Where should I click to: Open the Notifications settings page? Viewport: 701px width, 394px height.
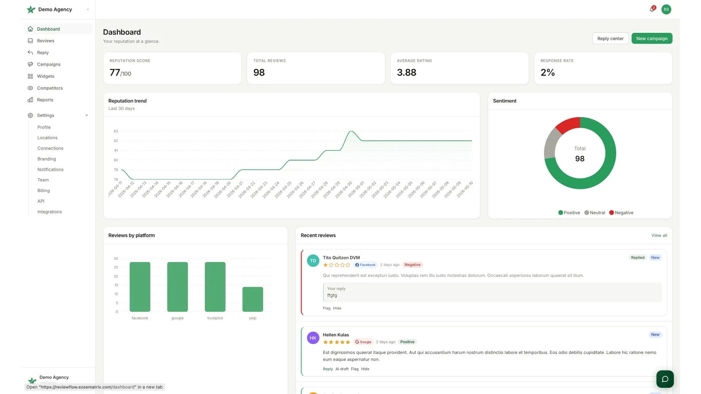(50, 170)
